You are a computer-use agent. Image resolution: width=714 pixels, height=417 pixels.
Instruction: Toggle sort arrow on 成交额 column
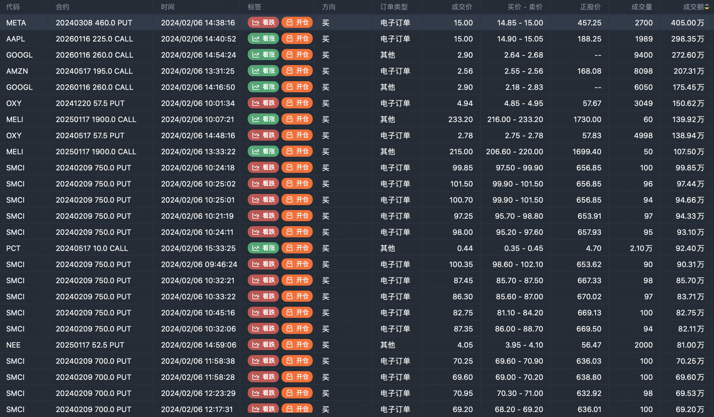pyautogui.click(x=707, y=7)
